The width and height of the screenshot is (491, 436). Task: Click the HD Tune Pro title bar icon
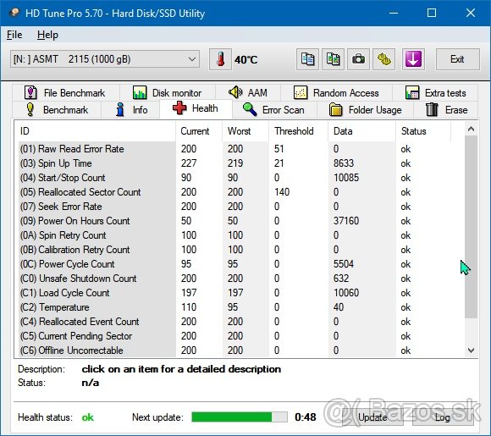pyautogui.click(x=14, y=13)
